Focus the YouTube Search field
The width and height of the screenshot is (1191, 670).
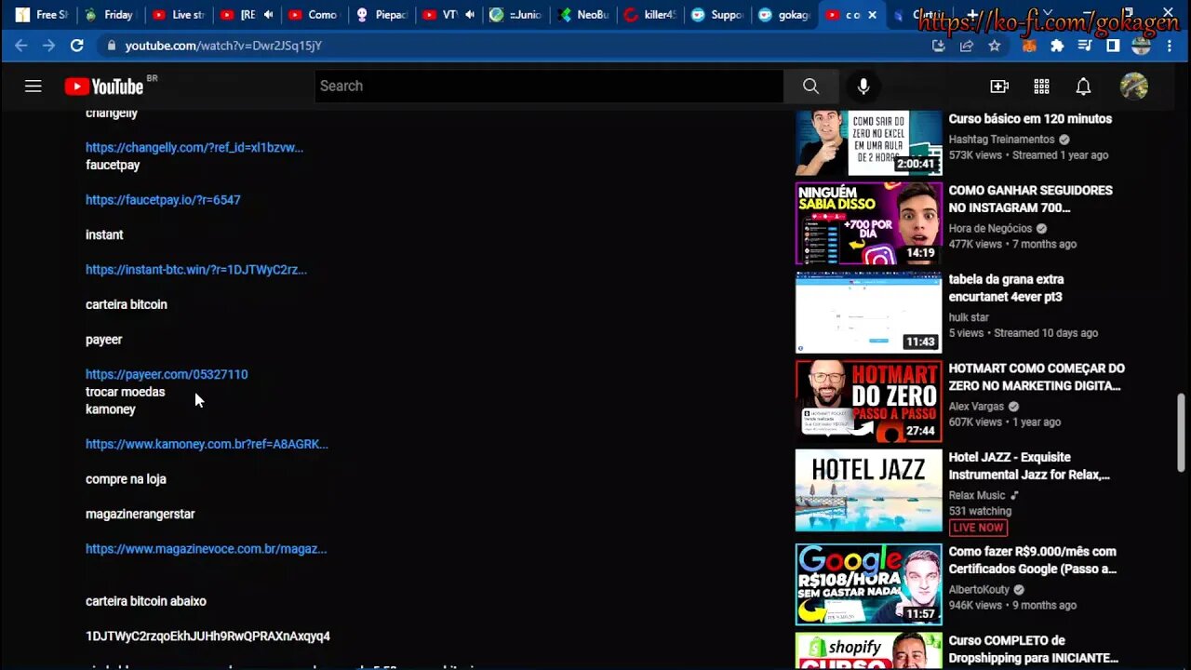coord(549,87)
